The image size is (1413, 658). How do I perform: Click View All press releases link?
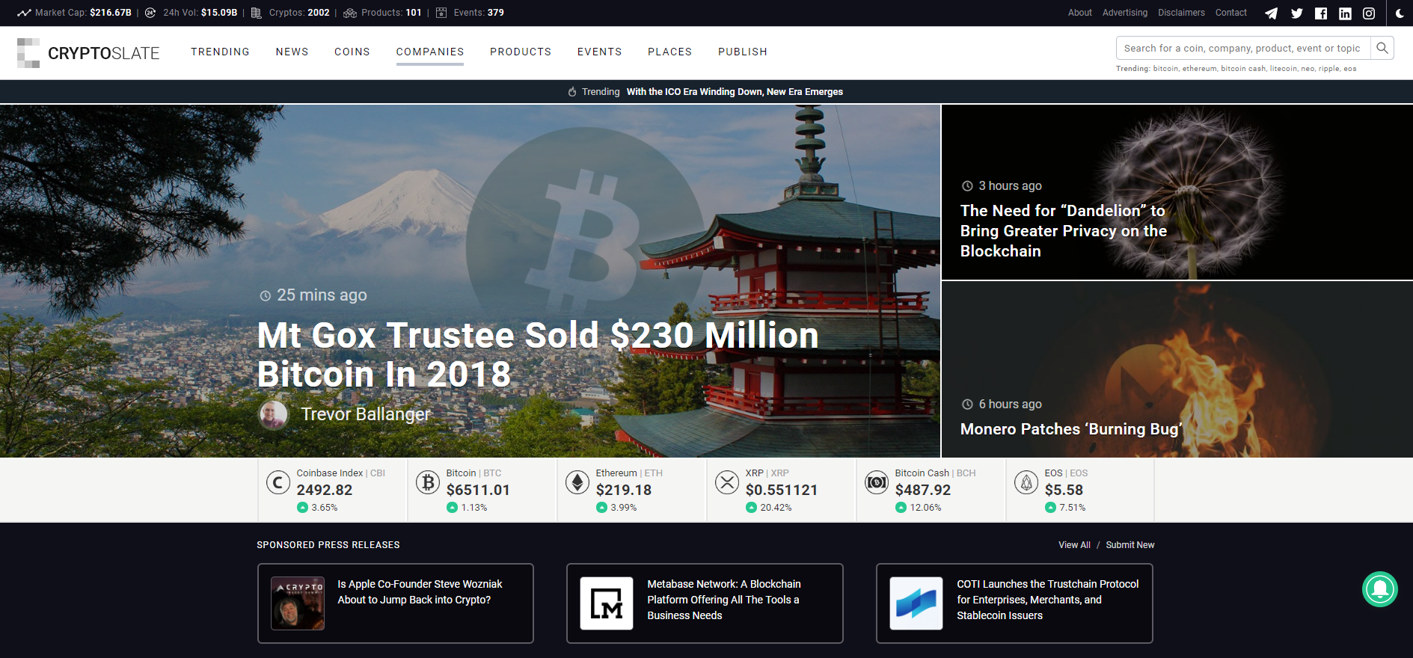click(x=1074, y=545)
